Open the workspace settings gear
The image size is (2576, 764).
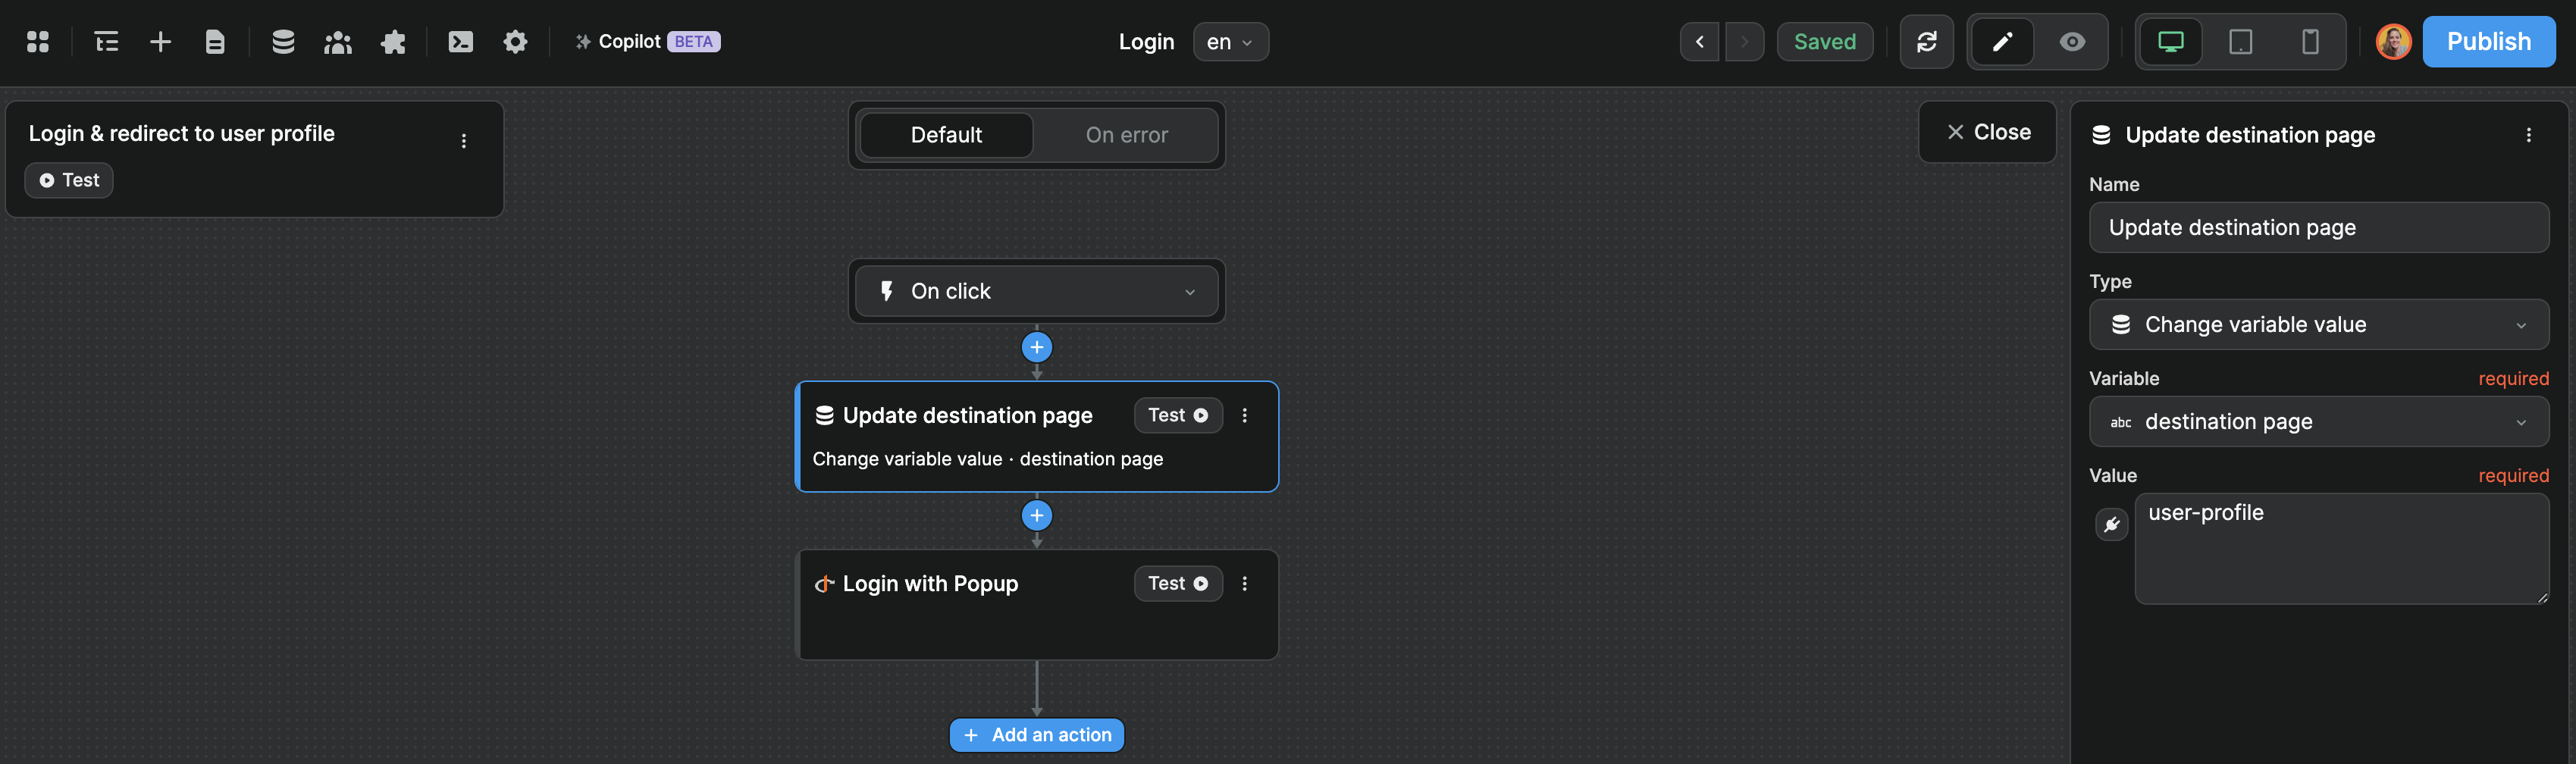[515, 41]
